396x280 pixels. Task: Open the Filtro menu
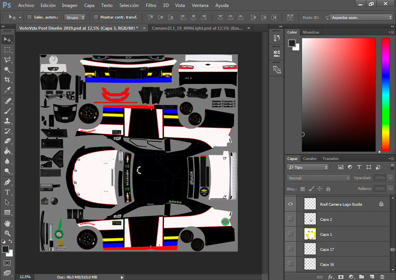tap(151, 5)
